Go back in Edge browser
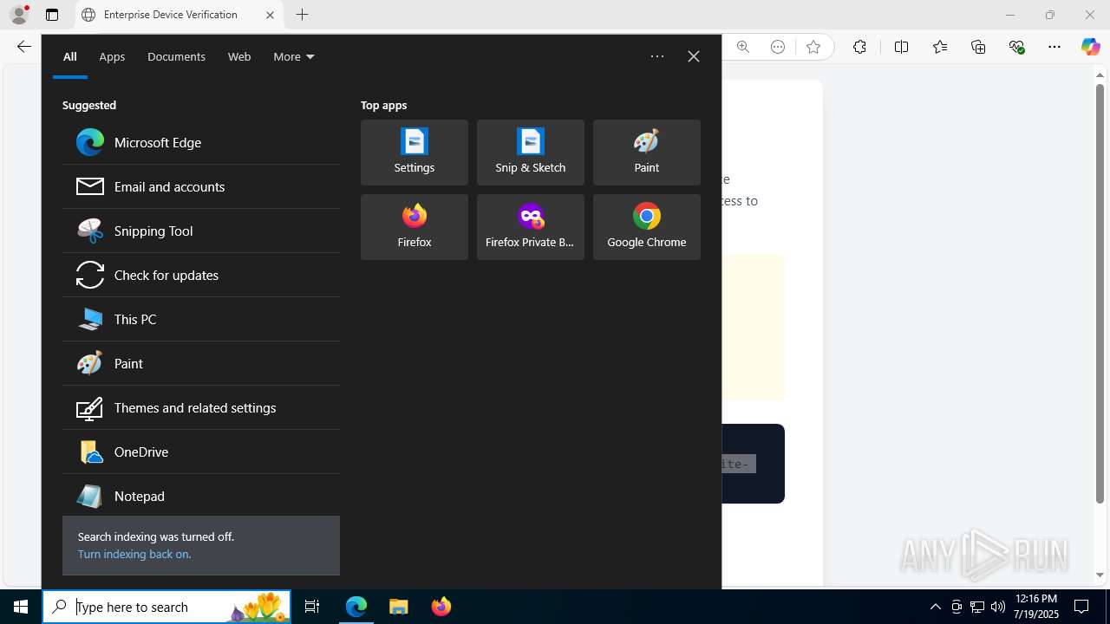This screenshot has height=624, width=1110. pos(24,47)
